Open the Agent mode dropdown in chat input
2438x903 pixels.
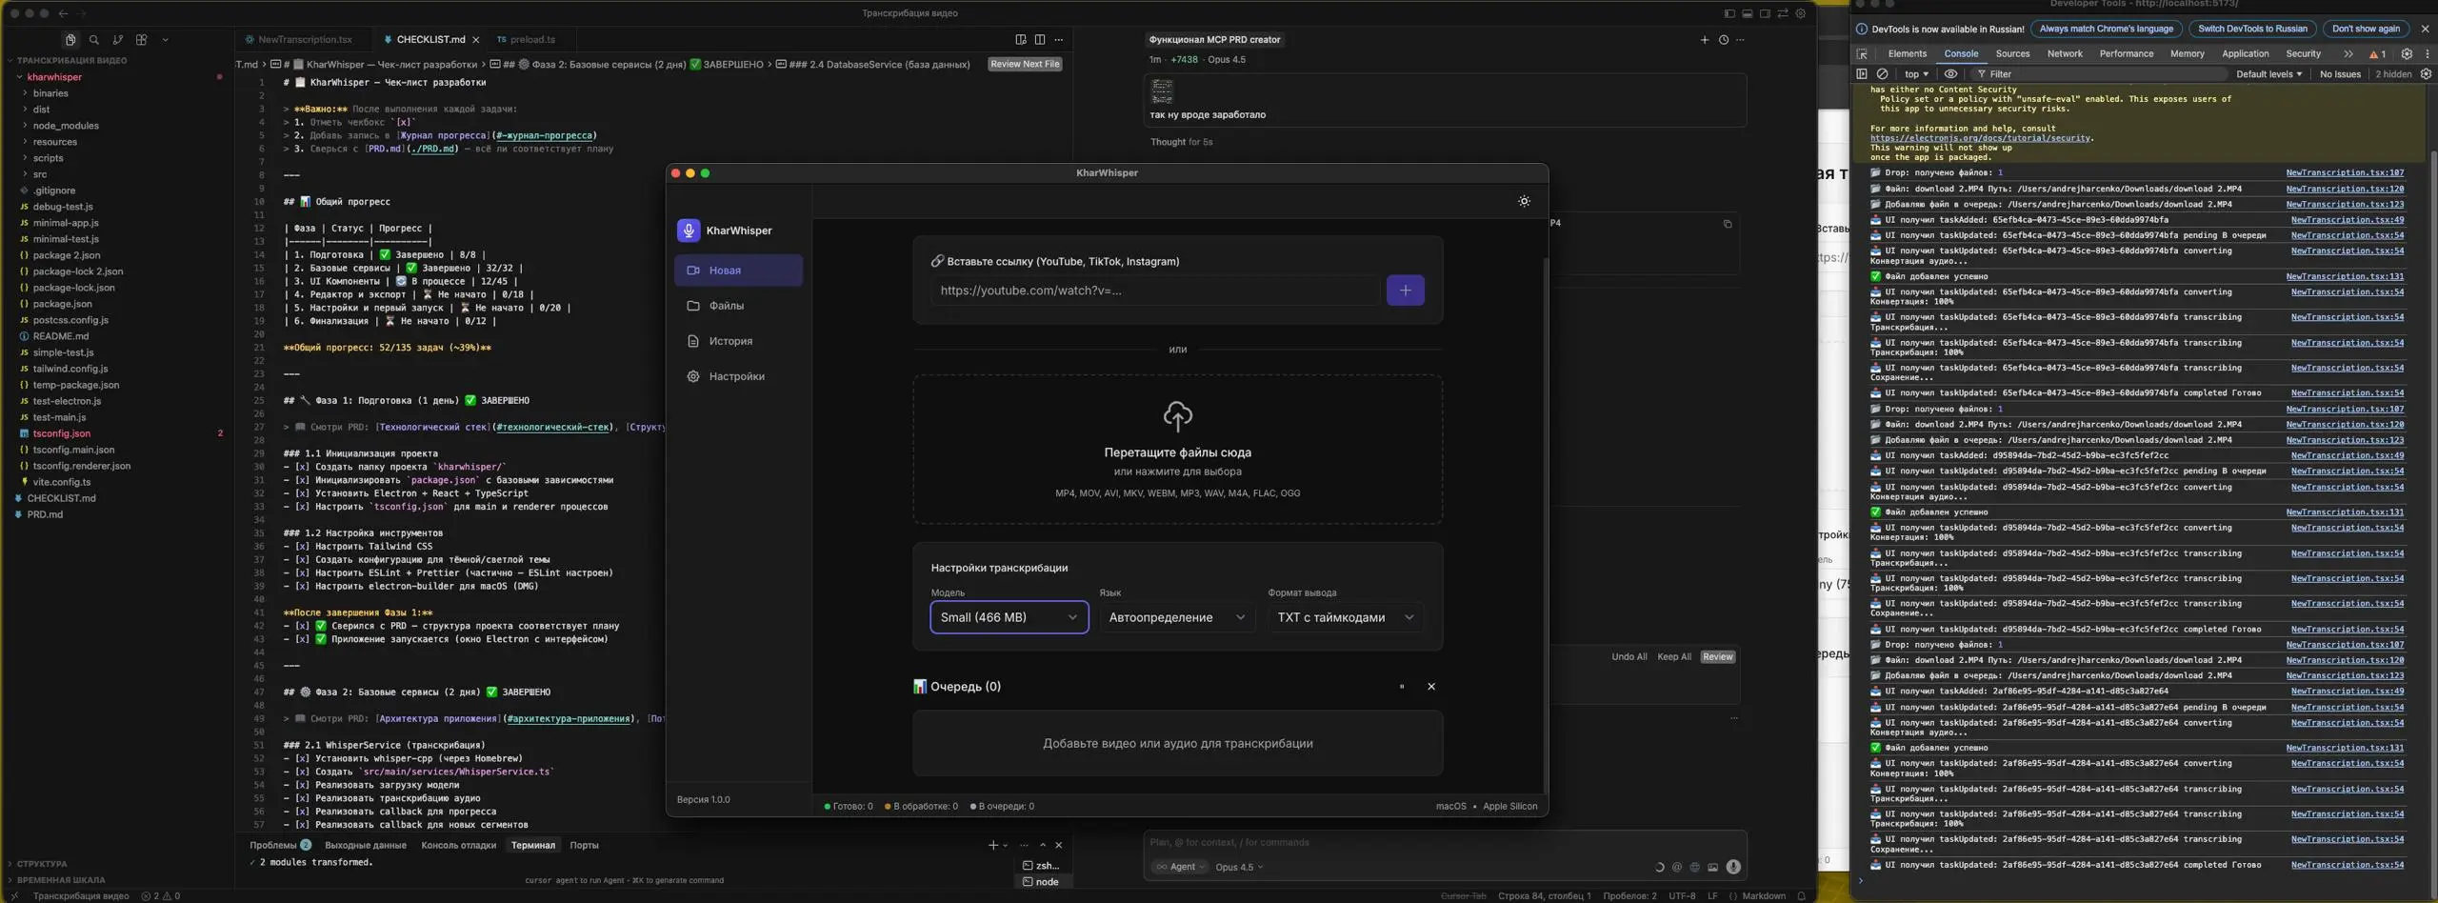(x=1181, y=867)
